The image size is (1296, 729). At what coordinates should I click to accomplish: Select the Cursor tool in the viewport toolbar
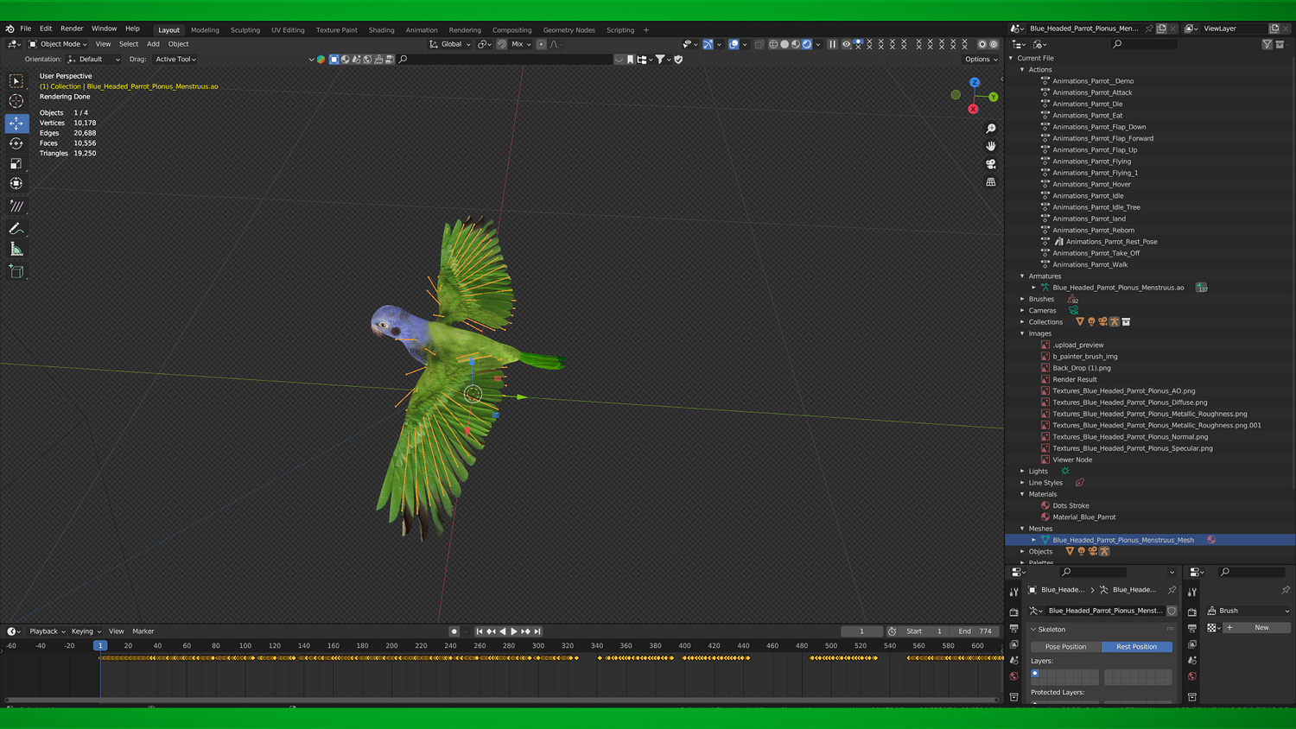pyautogui.click(x=16, y=101)
